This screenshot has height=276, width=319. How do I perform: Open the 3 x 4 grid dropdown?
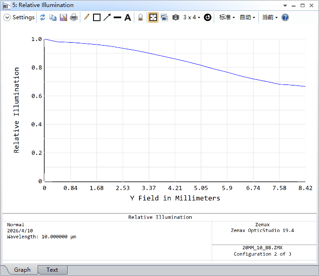pos(191,17)
